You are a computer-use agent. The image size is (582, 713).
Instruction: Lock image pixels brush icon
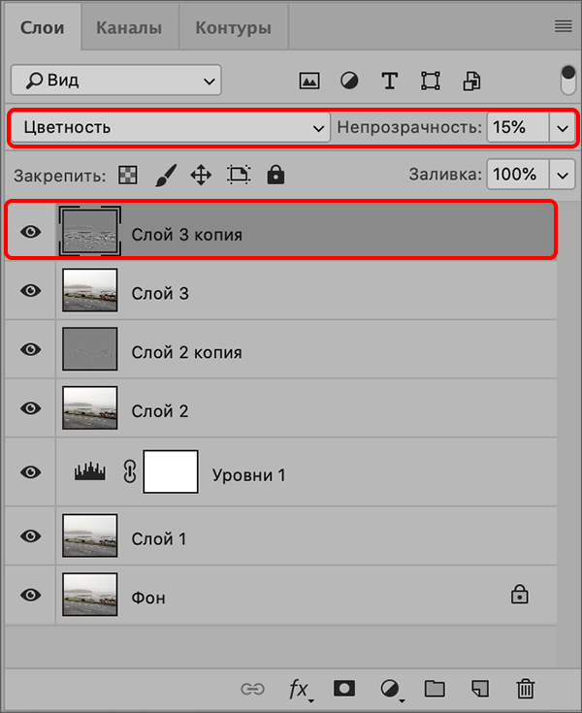point(164,175)
